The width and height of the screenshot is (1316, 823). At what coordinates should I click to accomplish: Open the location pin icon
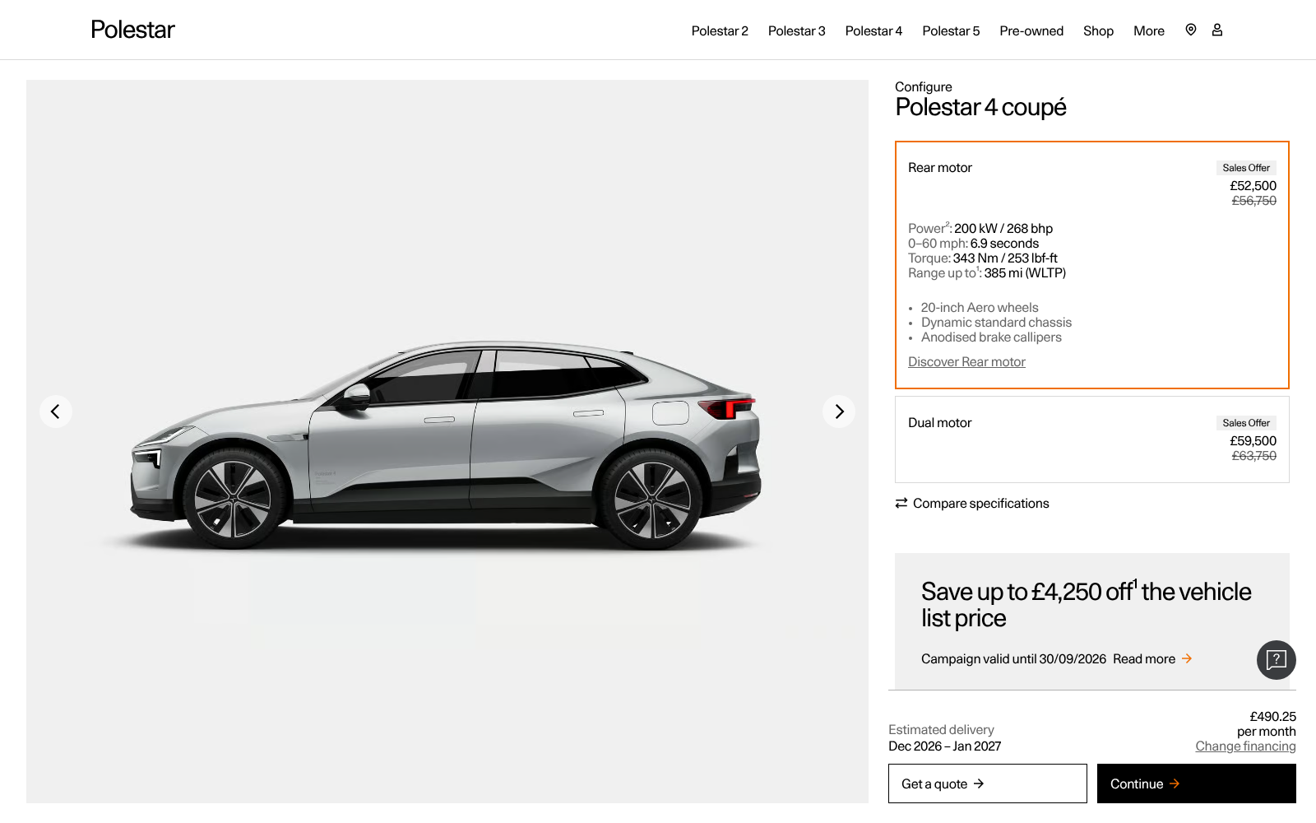pyautogui.click(x=1190, y=30)
